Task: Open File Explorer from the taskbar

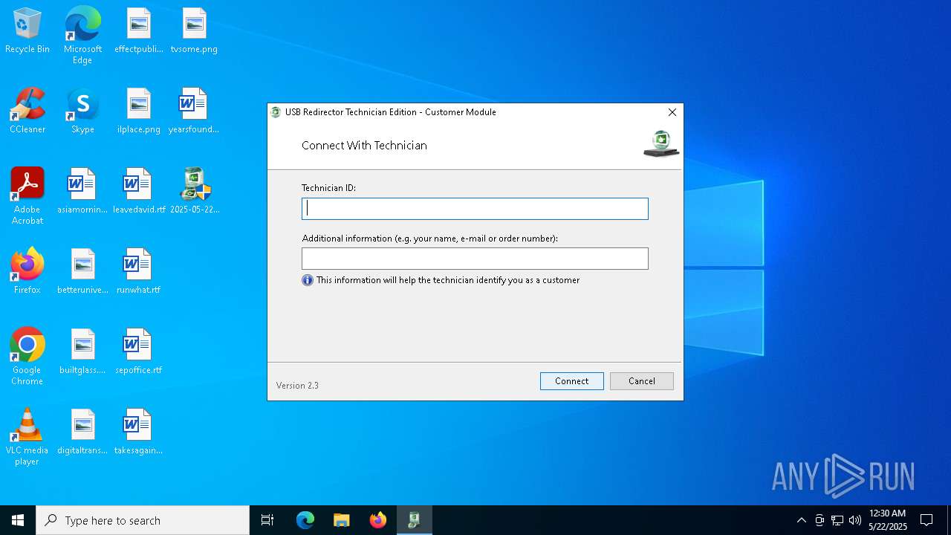Action: pyautogui.click(x=341, y=520)
